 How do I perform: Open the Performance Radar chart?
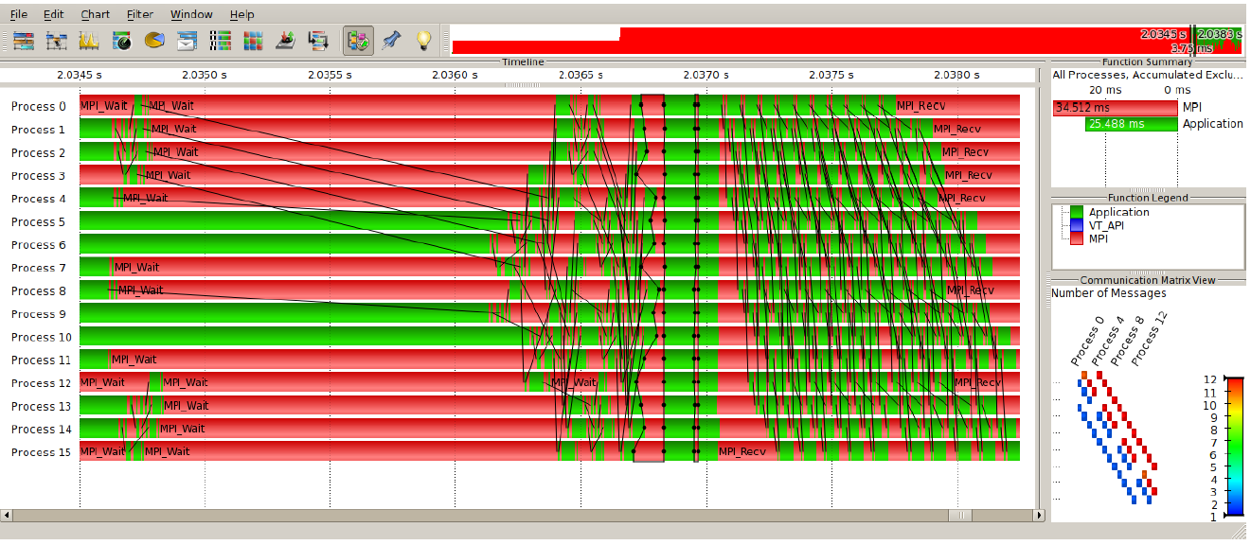122,41
